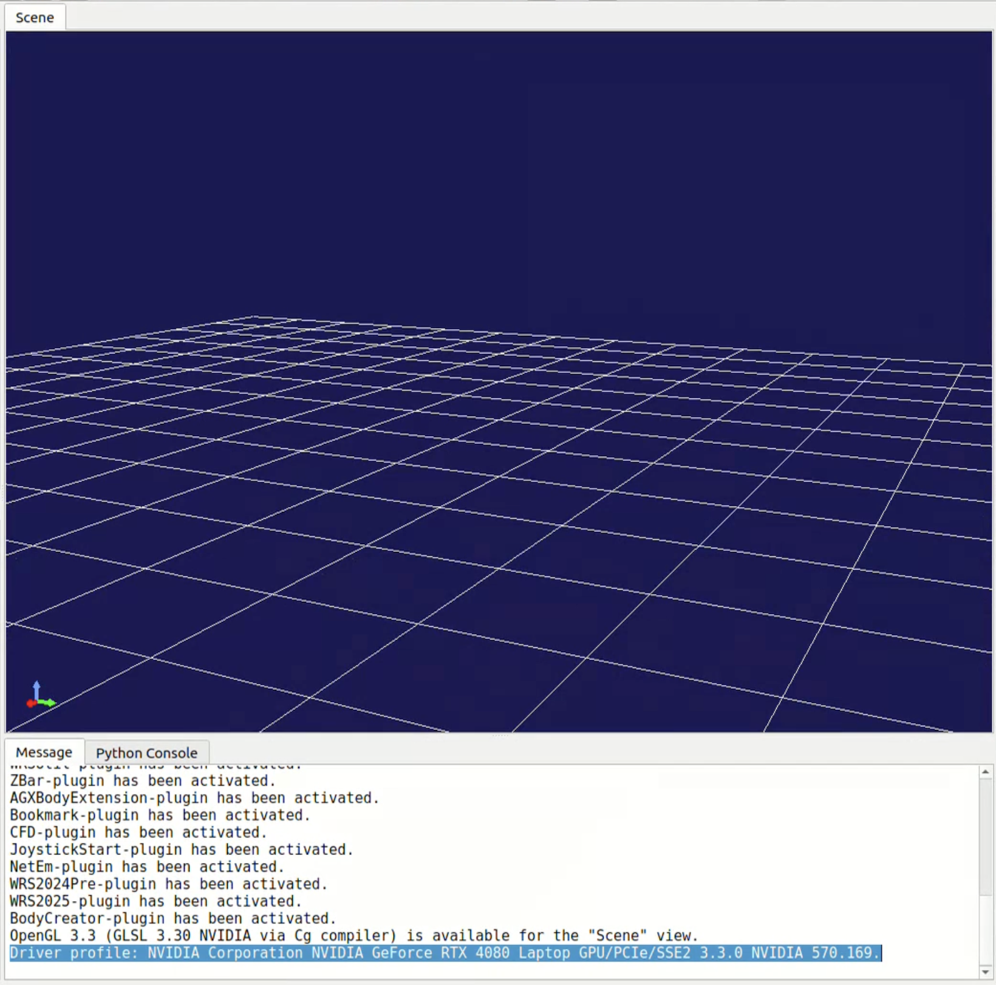
Task: Click the highlighted Driver profile message line
Action: [x=445, y=953]
